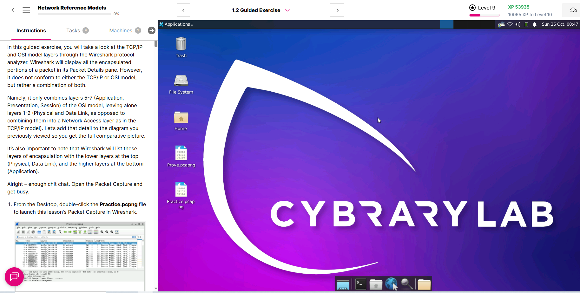
Task: Click Show Desktop icon in dock
Action: pyautogui.click(x=343, y=284)
